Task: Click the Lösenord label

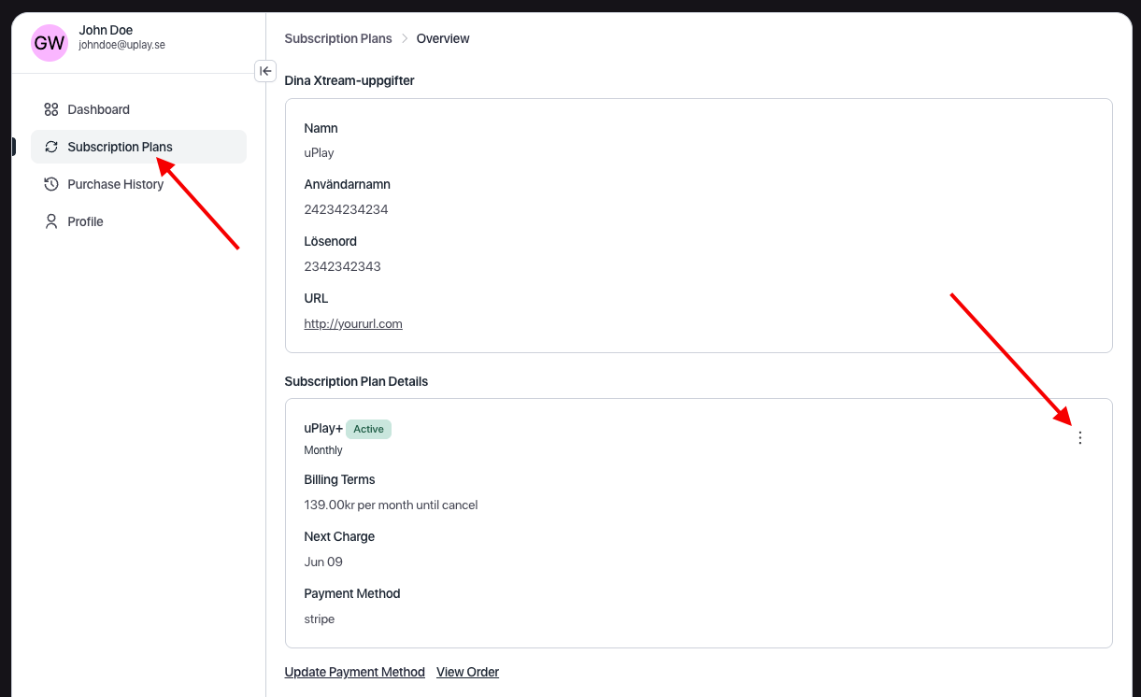Action: 330,241
